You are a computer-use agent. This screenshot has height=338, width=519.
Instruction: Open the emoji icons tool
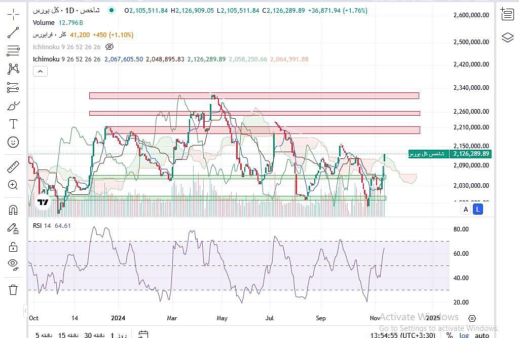click(13, 142)
